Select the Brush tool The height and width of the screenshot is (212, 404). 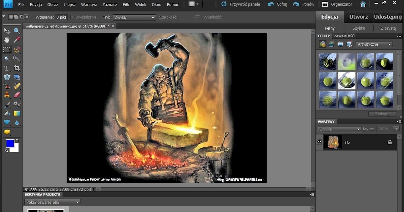tap(7, 104)
